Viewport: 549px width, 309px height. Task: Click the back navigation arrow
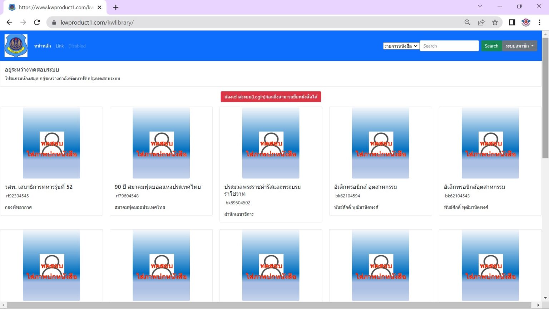point(9,22)
